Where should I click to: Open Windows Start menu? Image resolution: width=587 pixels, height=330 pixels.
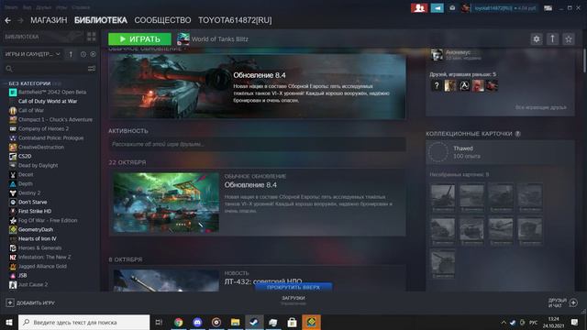pyautogui.click(x=9, y=322)
